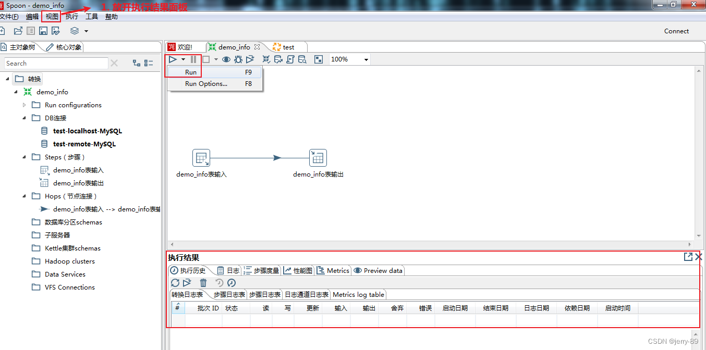Close the demo_info tab
The width and height of the screenshot is (706, 350).
tap(257, 47)
